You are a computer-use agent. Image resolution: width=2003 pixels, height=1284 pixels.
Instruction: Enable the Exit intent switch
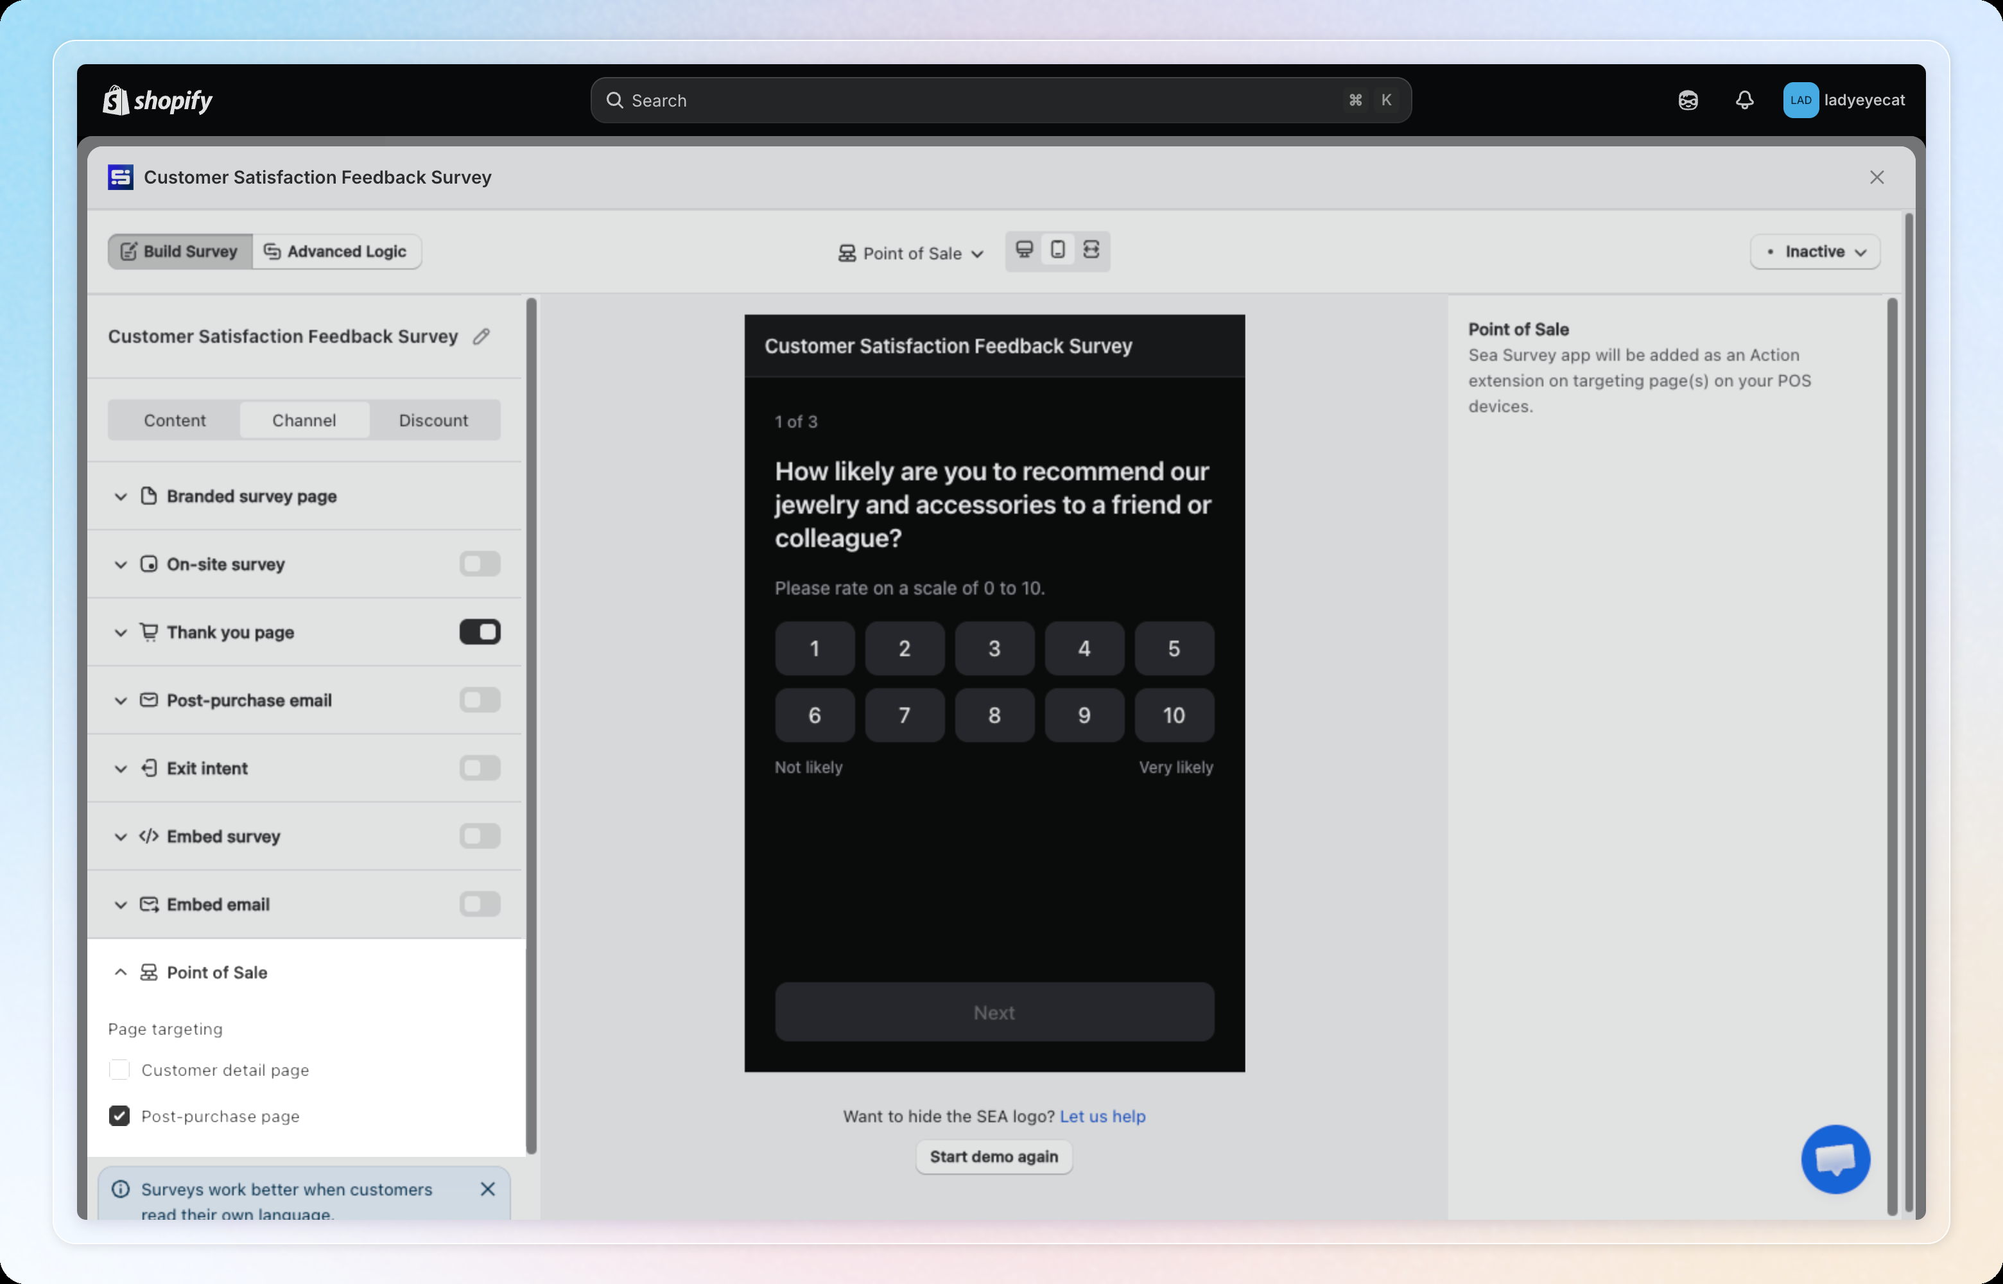(x=480, y=768)
